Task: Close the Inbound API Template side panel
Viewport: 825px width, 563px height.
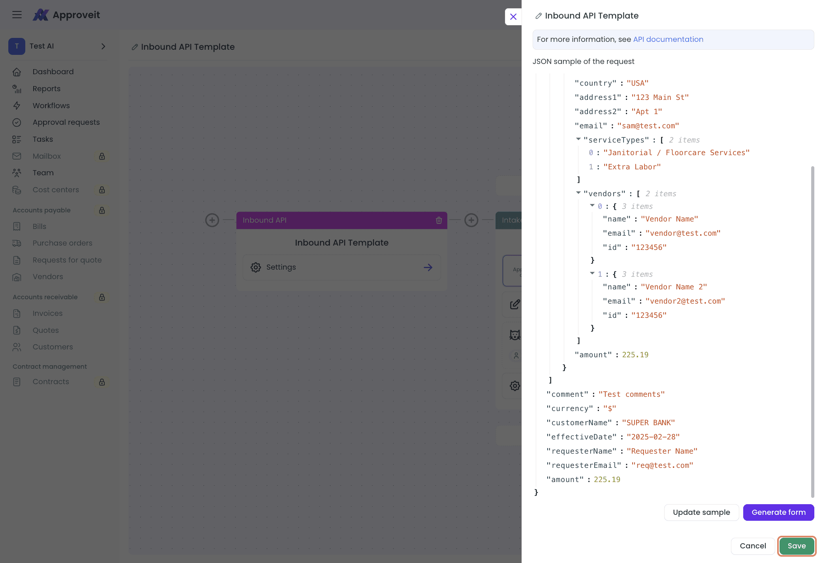Action: (x=513, y=17)
